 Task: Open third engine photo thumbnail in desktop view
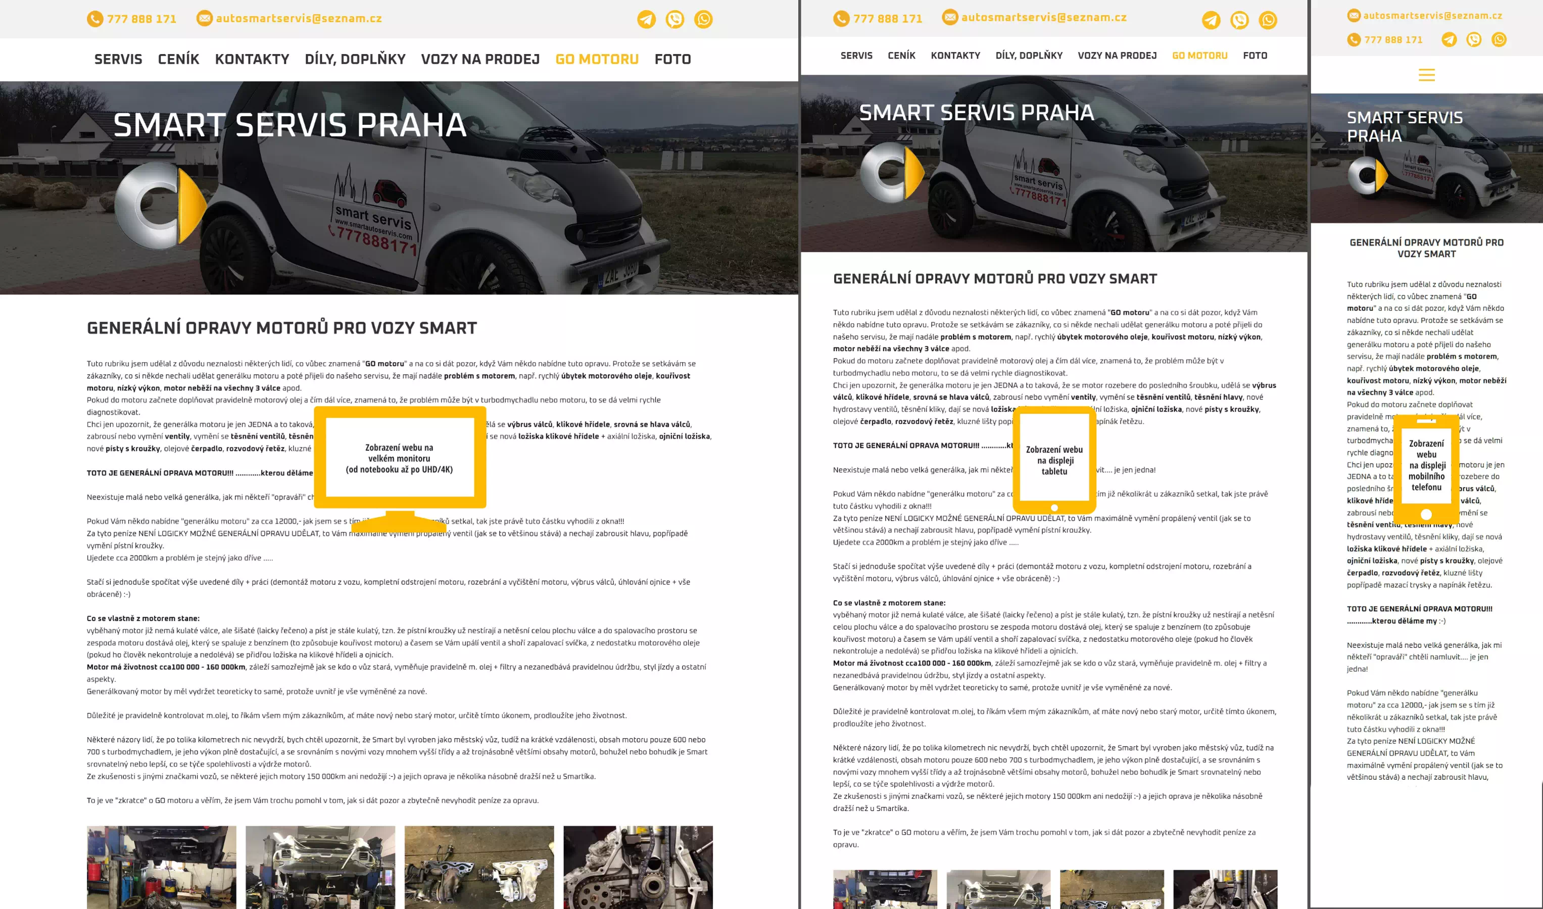pyautogui.click(x=479, y=868)
